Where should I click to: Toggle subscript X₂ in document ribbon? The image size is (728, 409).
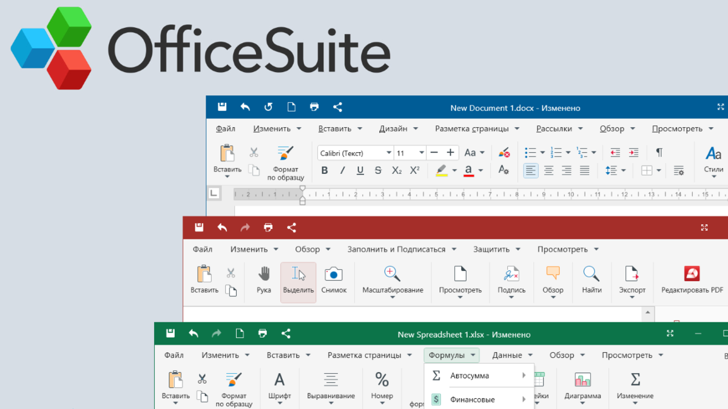coord(397,171)
